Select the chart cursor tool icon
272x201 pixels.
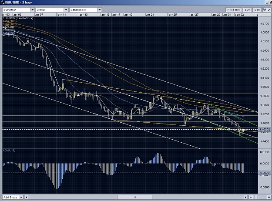(264, 10)
